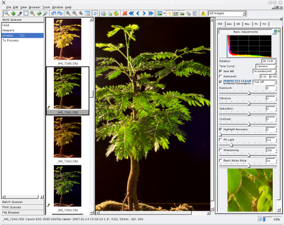Open the Batch Queues panel

pyautogui.click(x=22, y=202)
